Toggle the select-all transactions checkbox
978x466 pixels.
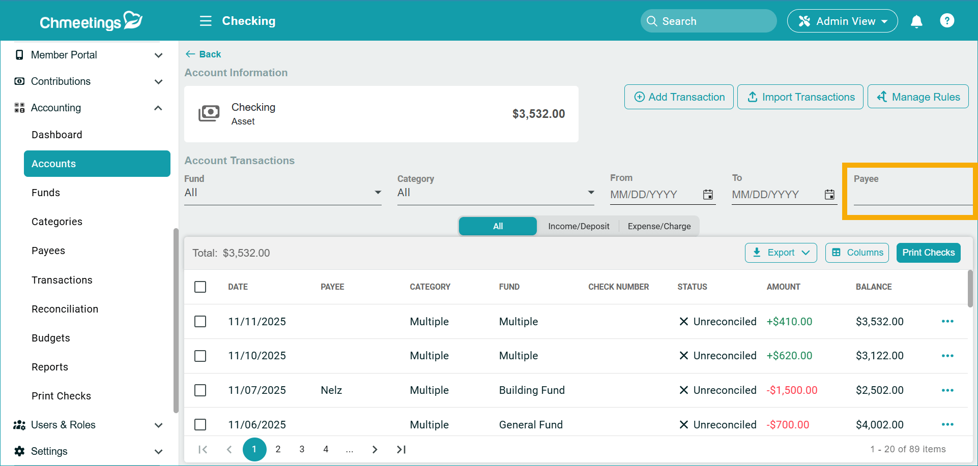tap(200, 287)
